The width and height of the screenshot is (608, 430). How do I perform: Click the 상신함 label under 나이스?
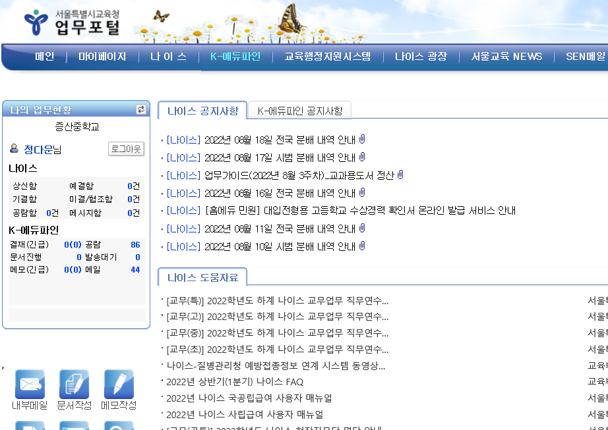(24, 186)
